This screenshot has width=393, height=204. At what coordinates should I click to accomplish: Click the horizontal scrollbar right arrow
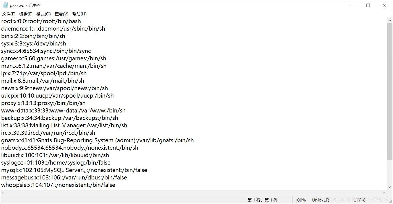click(384, 193)
